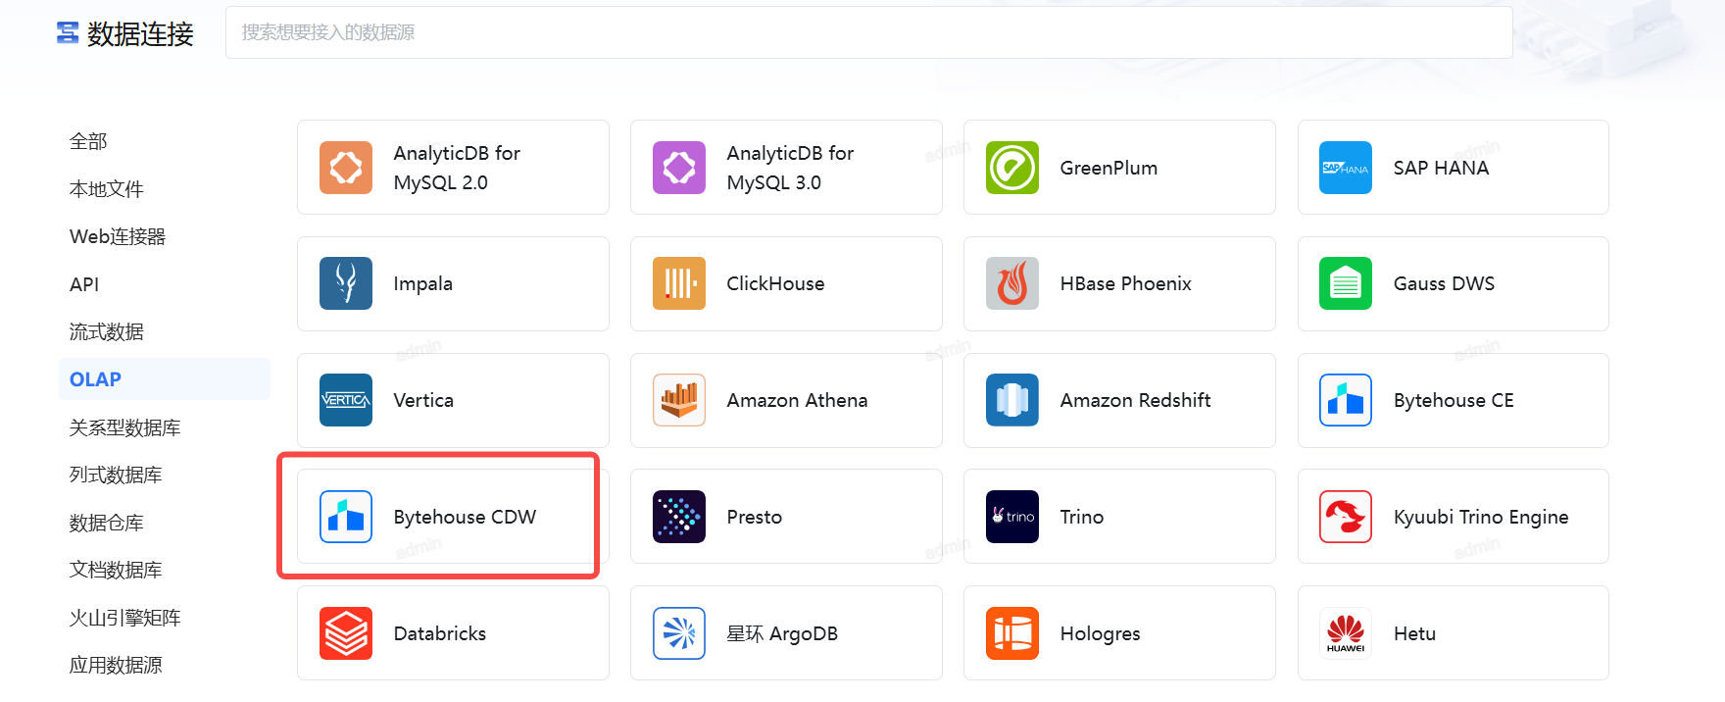Click the ClickHouse database icon

pos(678,283)
